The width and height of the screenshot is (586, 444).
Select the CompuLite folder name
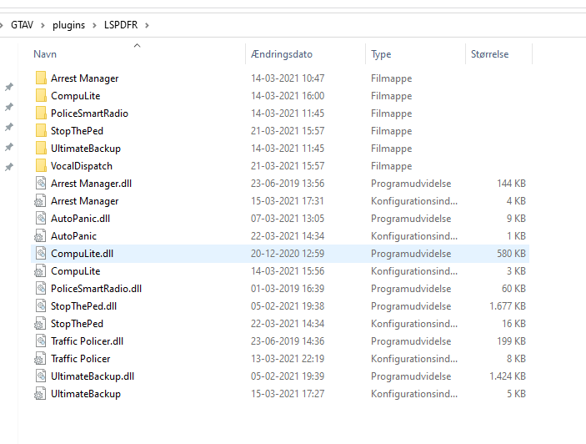click(76, 96)
